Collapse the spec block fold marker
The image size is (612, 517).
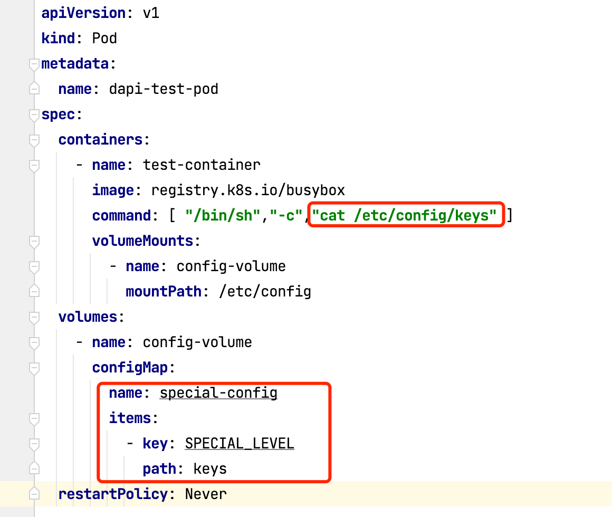(x=34, y=115)
